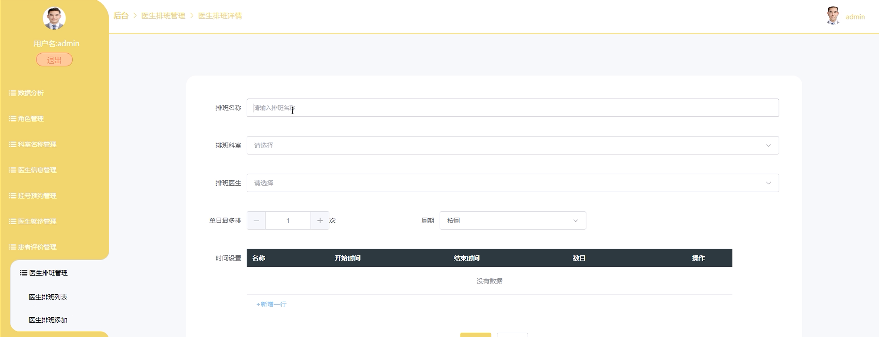Click the top-right admin avatar
Screen dimensions: 879x337
pos(833,16)
